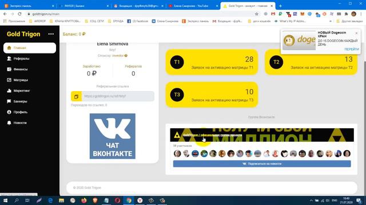
Task: Click the goldtrigon.ru address bar
Action: [x=140, y=14]
